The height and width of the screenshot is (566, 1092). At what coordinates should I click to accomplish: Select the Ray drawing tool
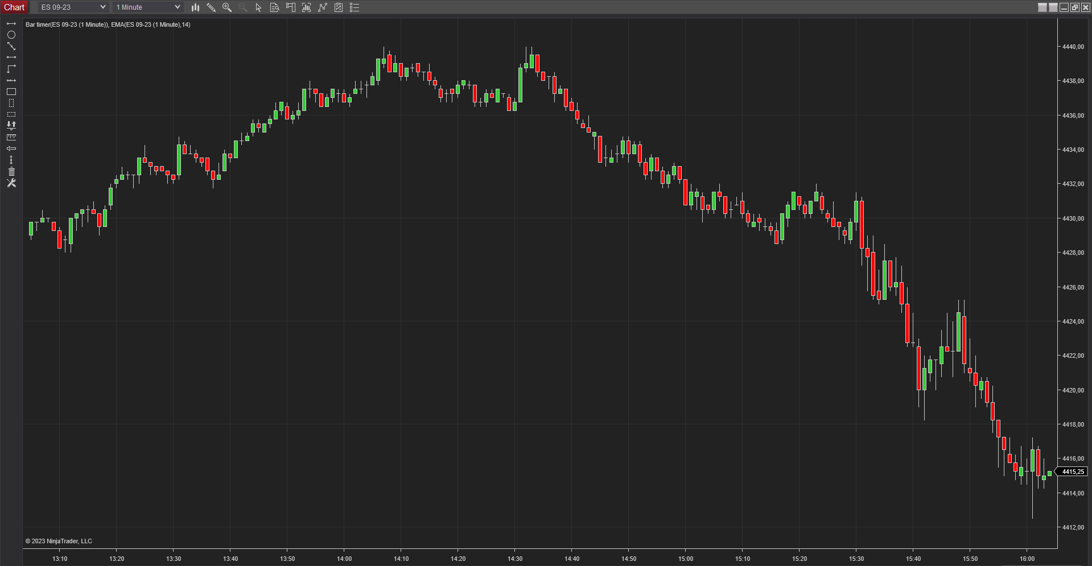coord(11,24)
